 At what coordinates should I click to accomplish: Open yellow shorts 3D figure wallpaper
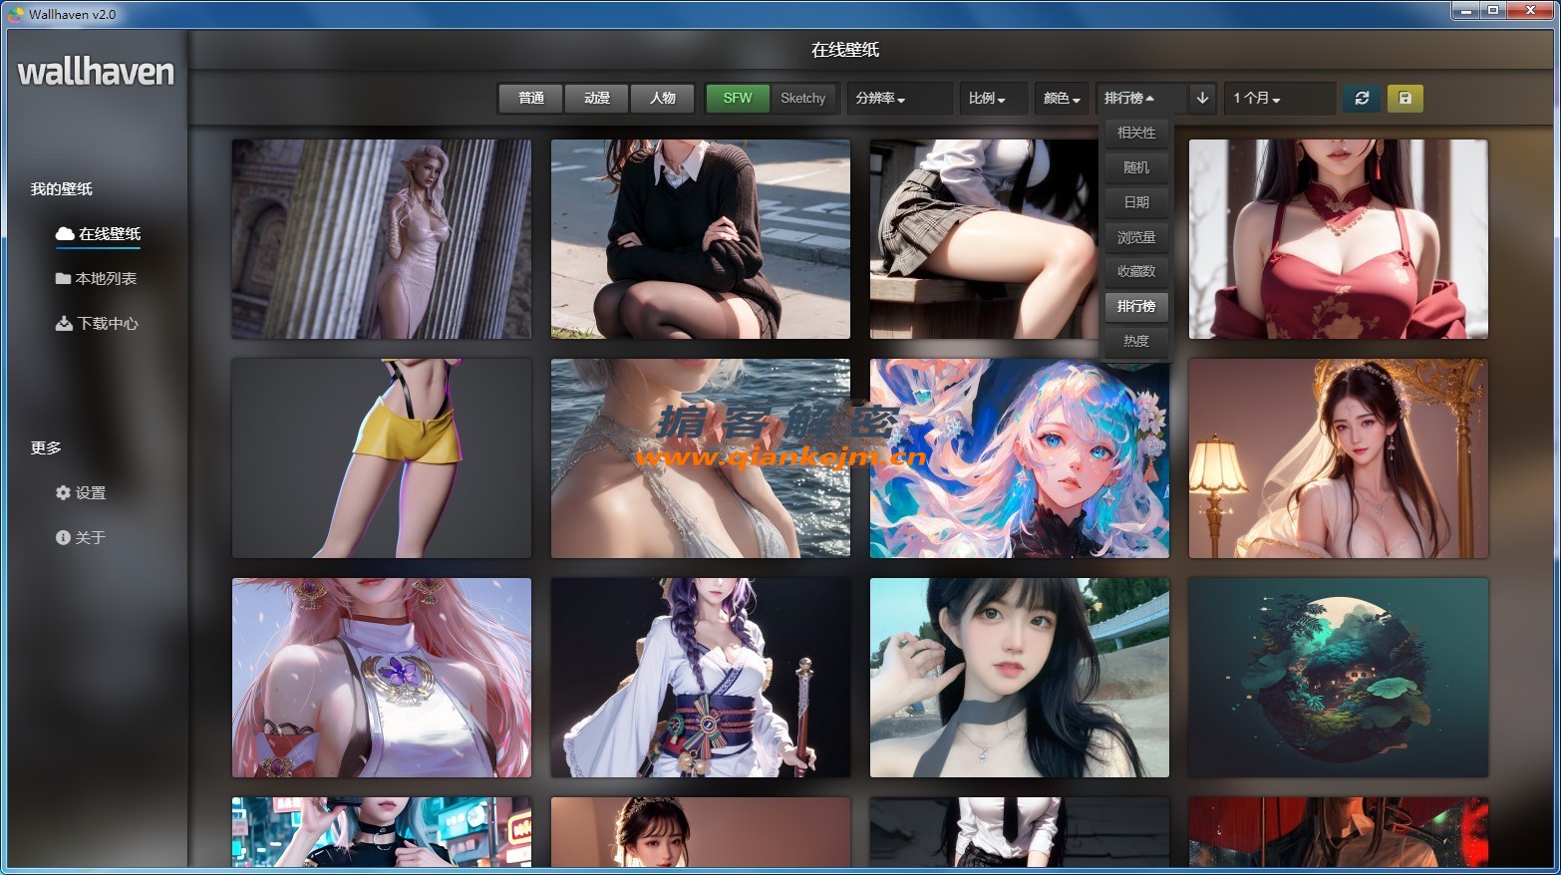[x=382, y=458]
